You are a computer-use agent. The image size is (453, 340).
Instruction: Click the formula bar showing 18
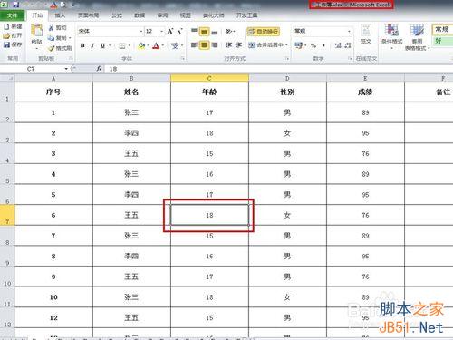(x=279, y=69)
